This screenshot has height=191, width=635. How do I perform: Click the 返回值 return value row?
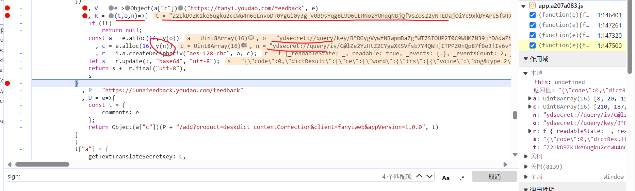(x=579, y=90)
